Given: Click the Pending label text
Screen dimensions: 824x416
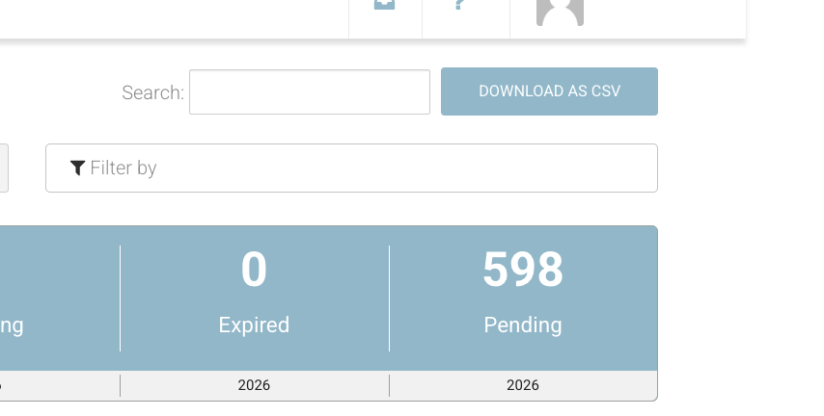Looking at the screenshot, I should click(x=523, y=325).
